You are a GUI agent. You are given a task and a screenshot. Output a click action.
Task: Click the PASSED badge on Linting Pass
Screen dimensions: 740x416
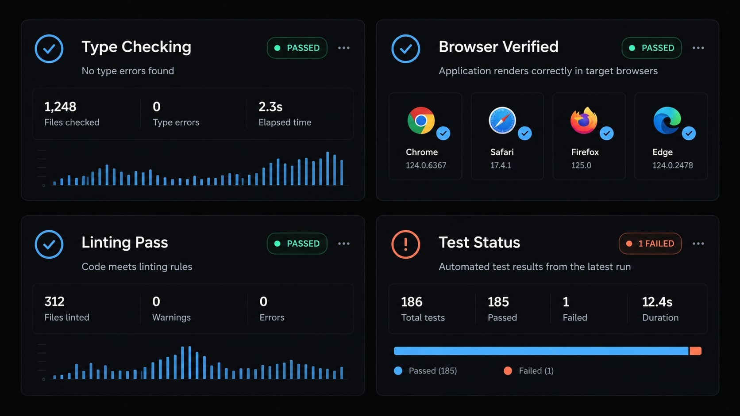[297, 244]
